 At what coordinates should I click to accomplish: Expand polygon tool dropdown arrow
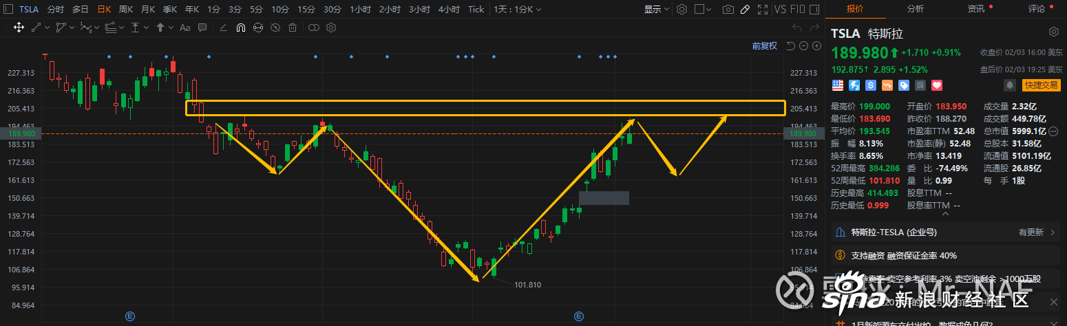(x=71, y=28)
